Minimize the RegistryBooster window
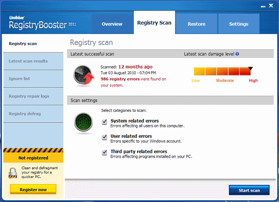The image size is (279, 202). click(263, 6)
